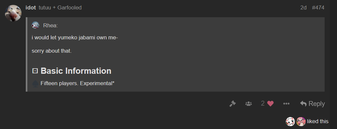Select the 'tutuu + Garfooled' user title
This screenshot has width=337, height=129.
(x=60, y=8)
